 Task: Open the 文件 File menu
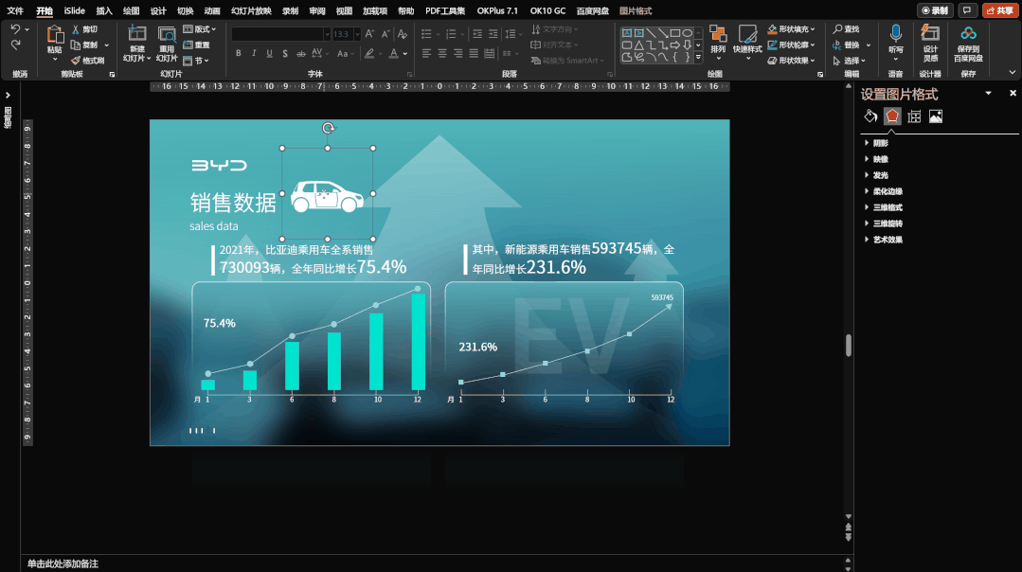coord(15,11)
